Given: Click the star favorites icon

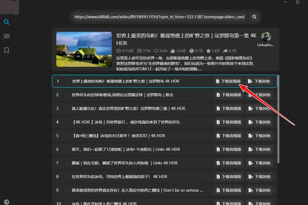Looking at the screenshot, I should click(208, 51).
